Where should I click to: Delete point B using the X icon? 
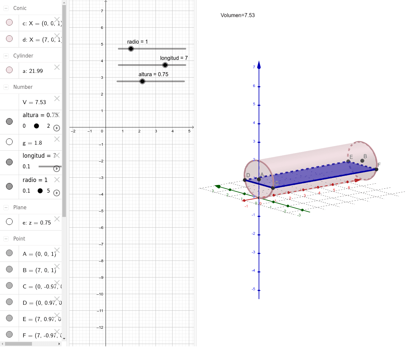[57, 266]
